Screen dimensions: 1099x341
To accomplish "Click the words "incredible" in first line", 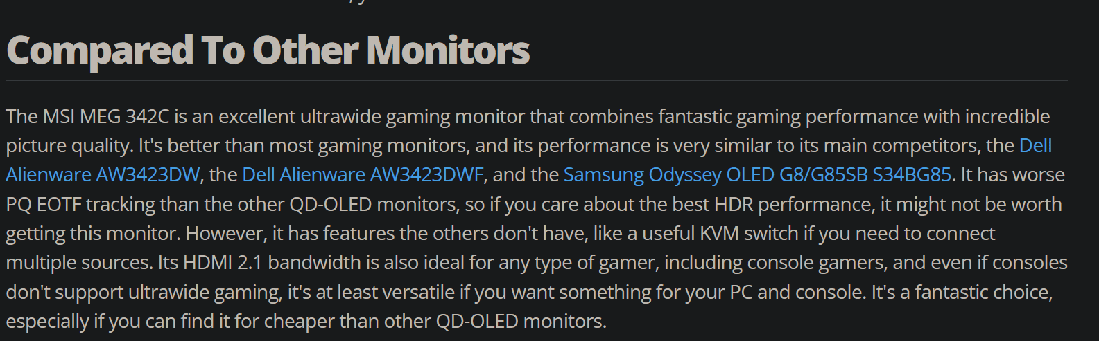I will (1007, 116).
